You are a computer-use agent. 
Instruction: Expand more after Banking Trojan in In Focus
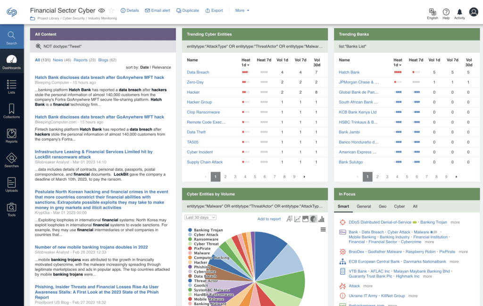[x=455, y=222]
